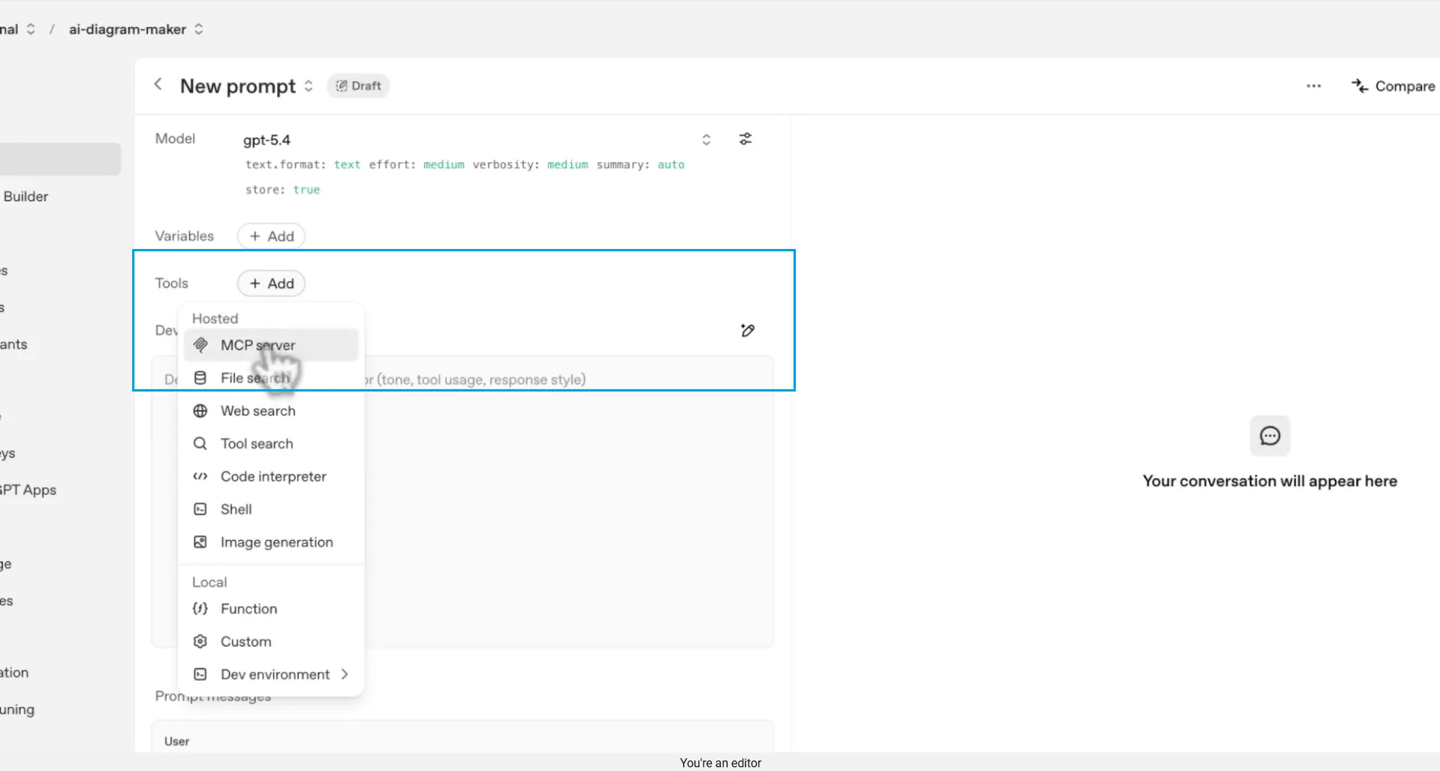Select the Code interpreter tool icon

200,476
